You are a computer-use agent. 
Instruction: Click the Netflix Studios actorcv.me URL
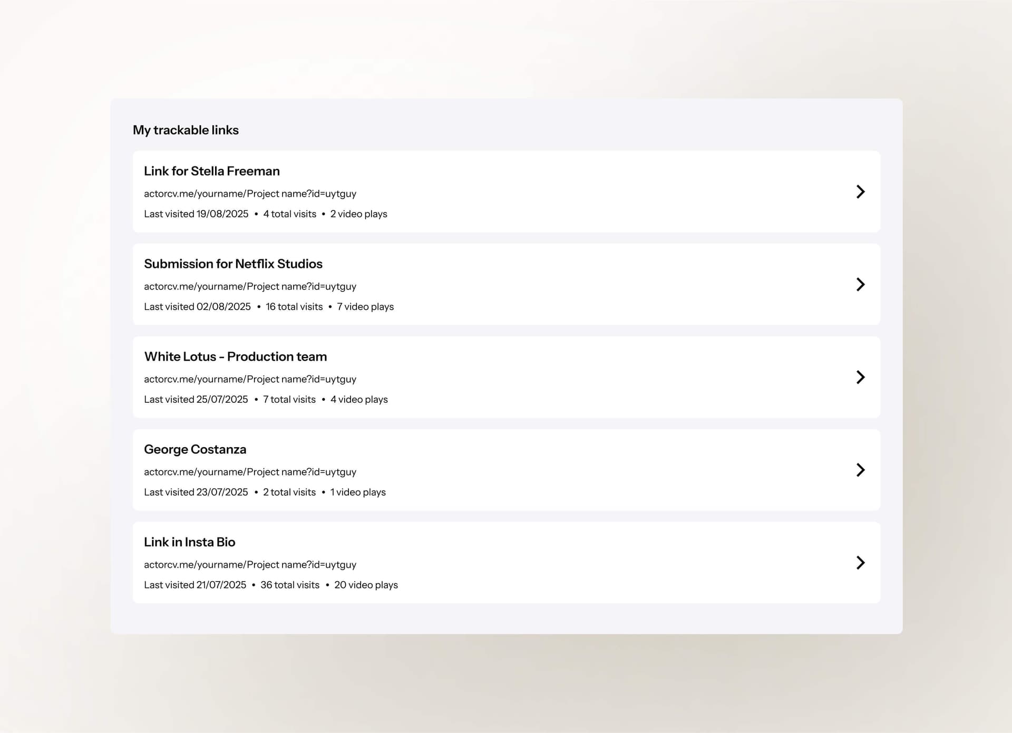pyautogui.click(x=250, y=286)
